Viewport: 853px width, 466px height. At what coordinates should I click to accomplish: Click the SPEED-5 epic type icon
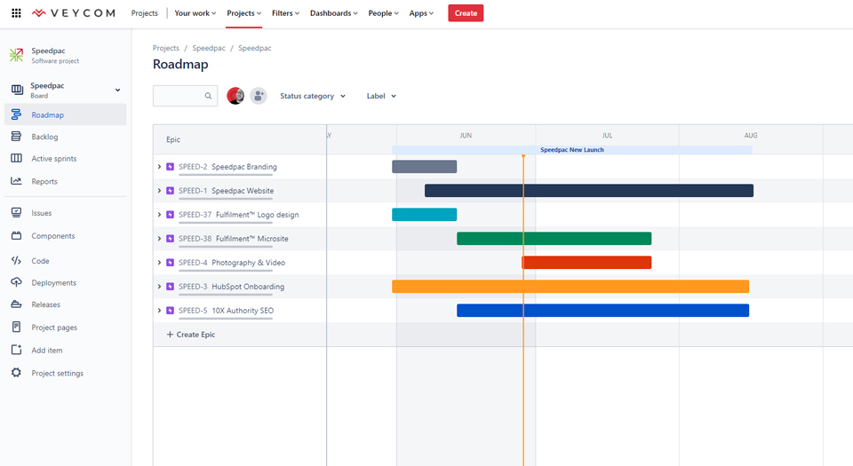coord(170,310)
